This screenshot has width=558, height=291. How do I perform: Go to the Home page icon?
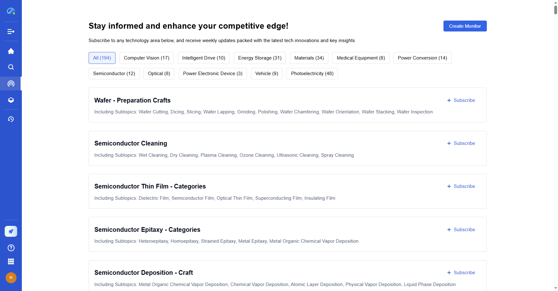point(11,51)
